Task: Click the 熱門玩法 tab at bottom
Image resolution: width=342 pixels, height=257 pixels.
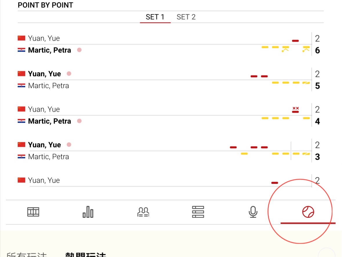Action: pyautogui.click(x=86, y=255)
